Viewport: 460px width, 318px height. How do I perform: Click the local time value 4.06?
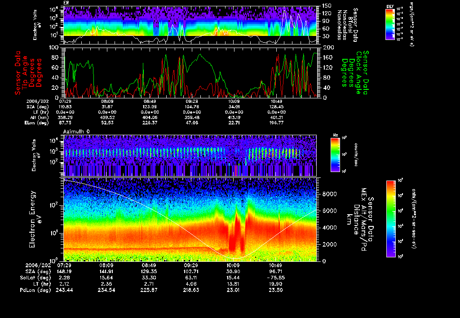point(191,284)
